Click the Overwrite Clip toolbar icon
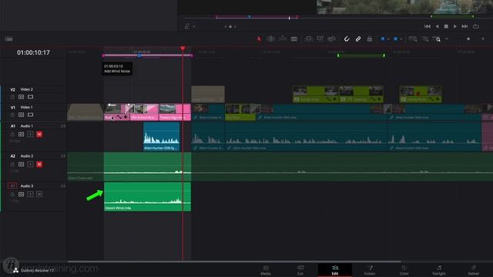 click(320, 39)
